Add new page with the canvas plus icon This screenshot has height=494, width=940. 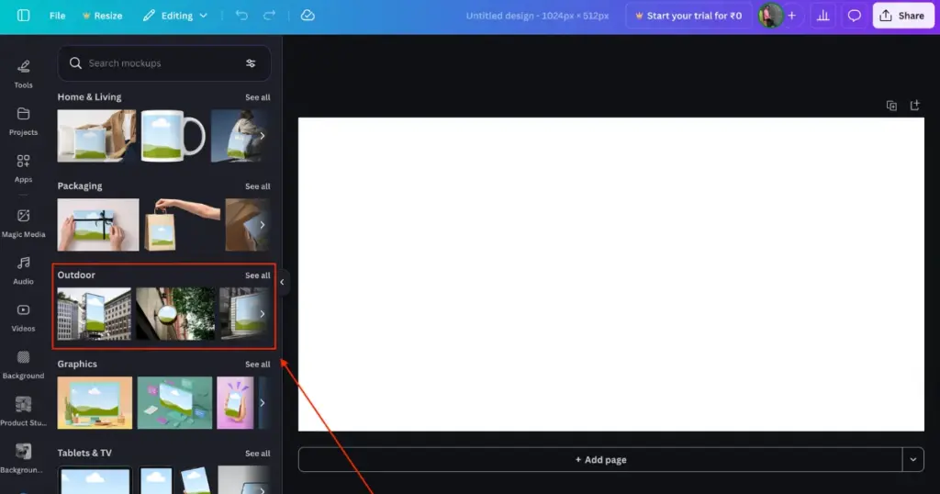(x=915, y=106)
